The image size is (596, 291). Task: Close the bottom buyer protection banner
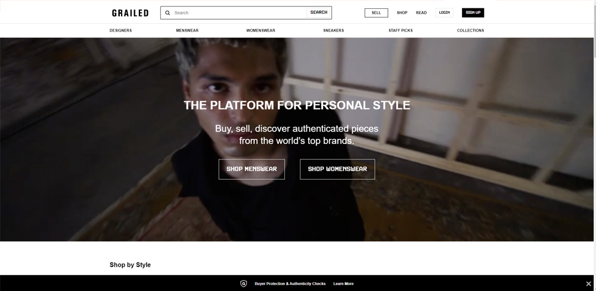588,283
